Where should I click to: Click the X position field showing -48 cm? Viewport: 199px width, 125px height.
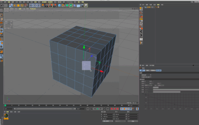click(x=108, y=114)
